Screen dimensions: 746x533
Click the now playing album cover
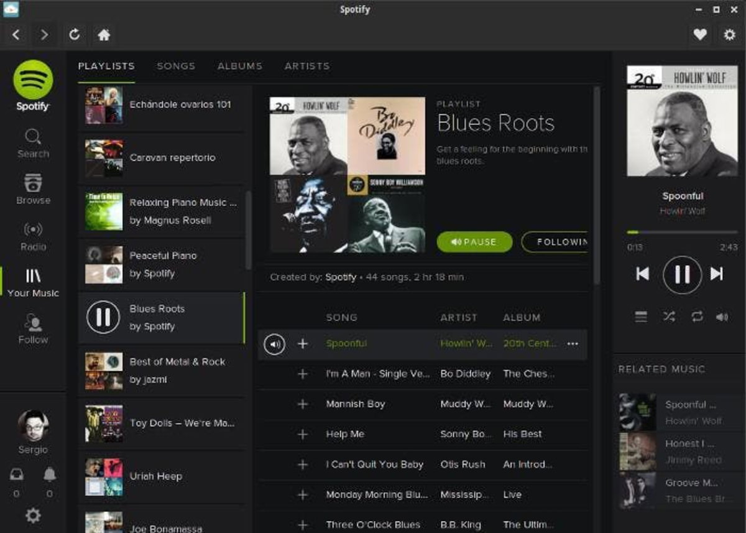point(682,121)
